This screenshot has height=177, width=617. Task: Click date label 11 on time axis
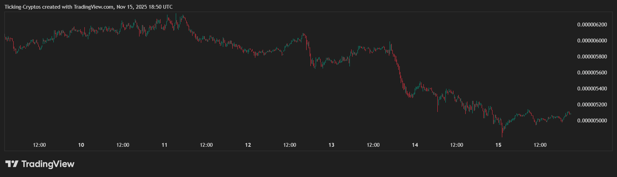164,145
